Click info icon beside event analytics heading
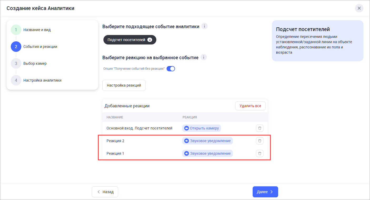Viewport: 370px width, 200px height. pos(204,26)
